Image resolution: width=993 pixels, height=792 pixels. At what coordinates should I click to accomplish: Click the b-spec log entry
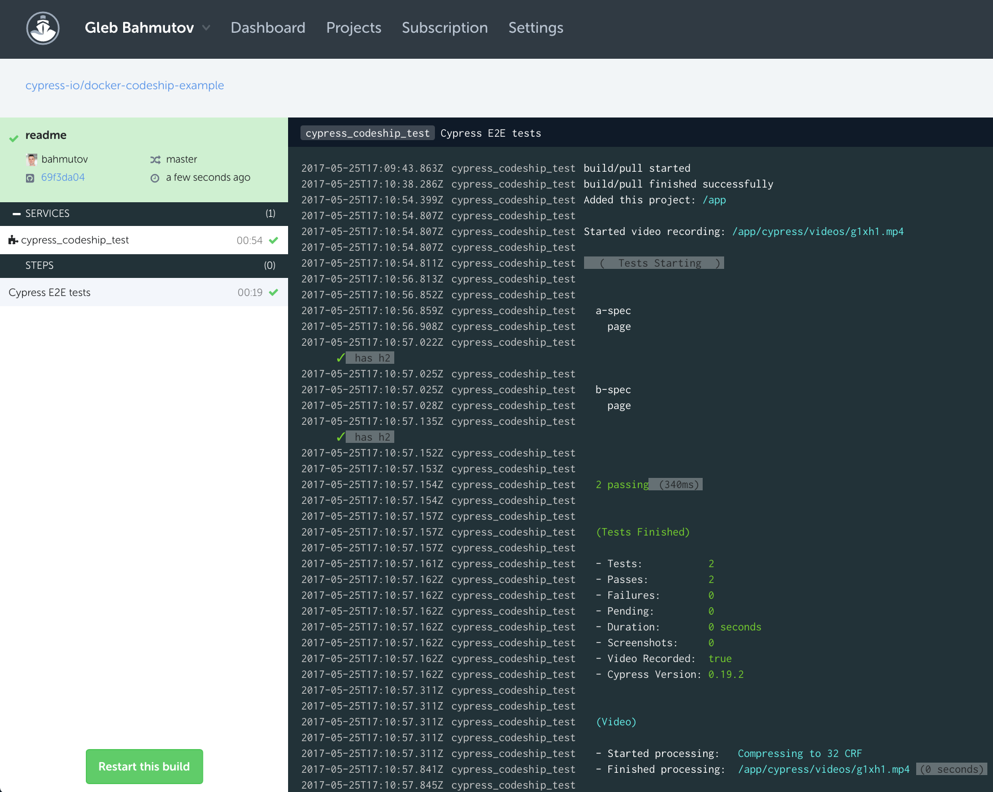pos(613,390)
